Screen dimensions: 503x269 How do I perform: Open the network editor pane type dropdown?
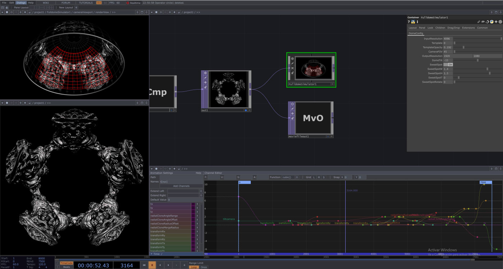click(x=152, y=12)
